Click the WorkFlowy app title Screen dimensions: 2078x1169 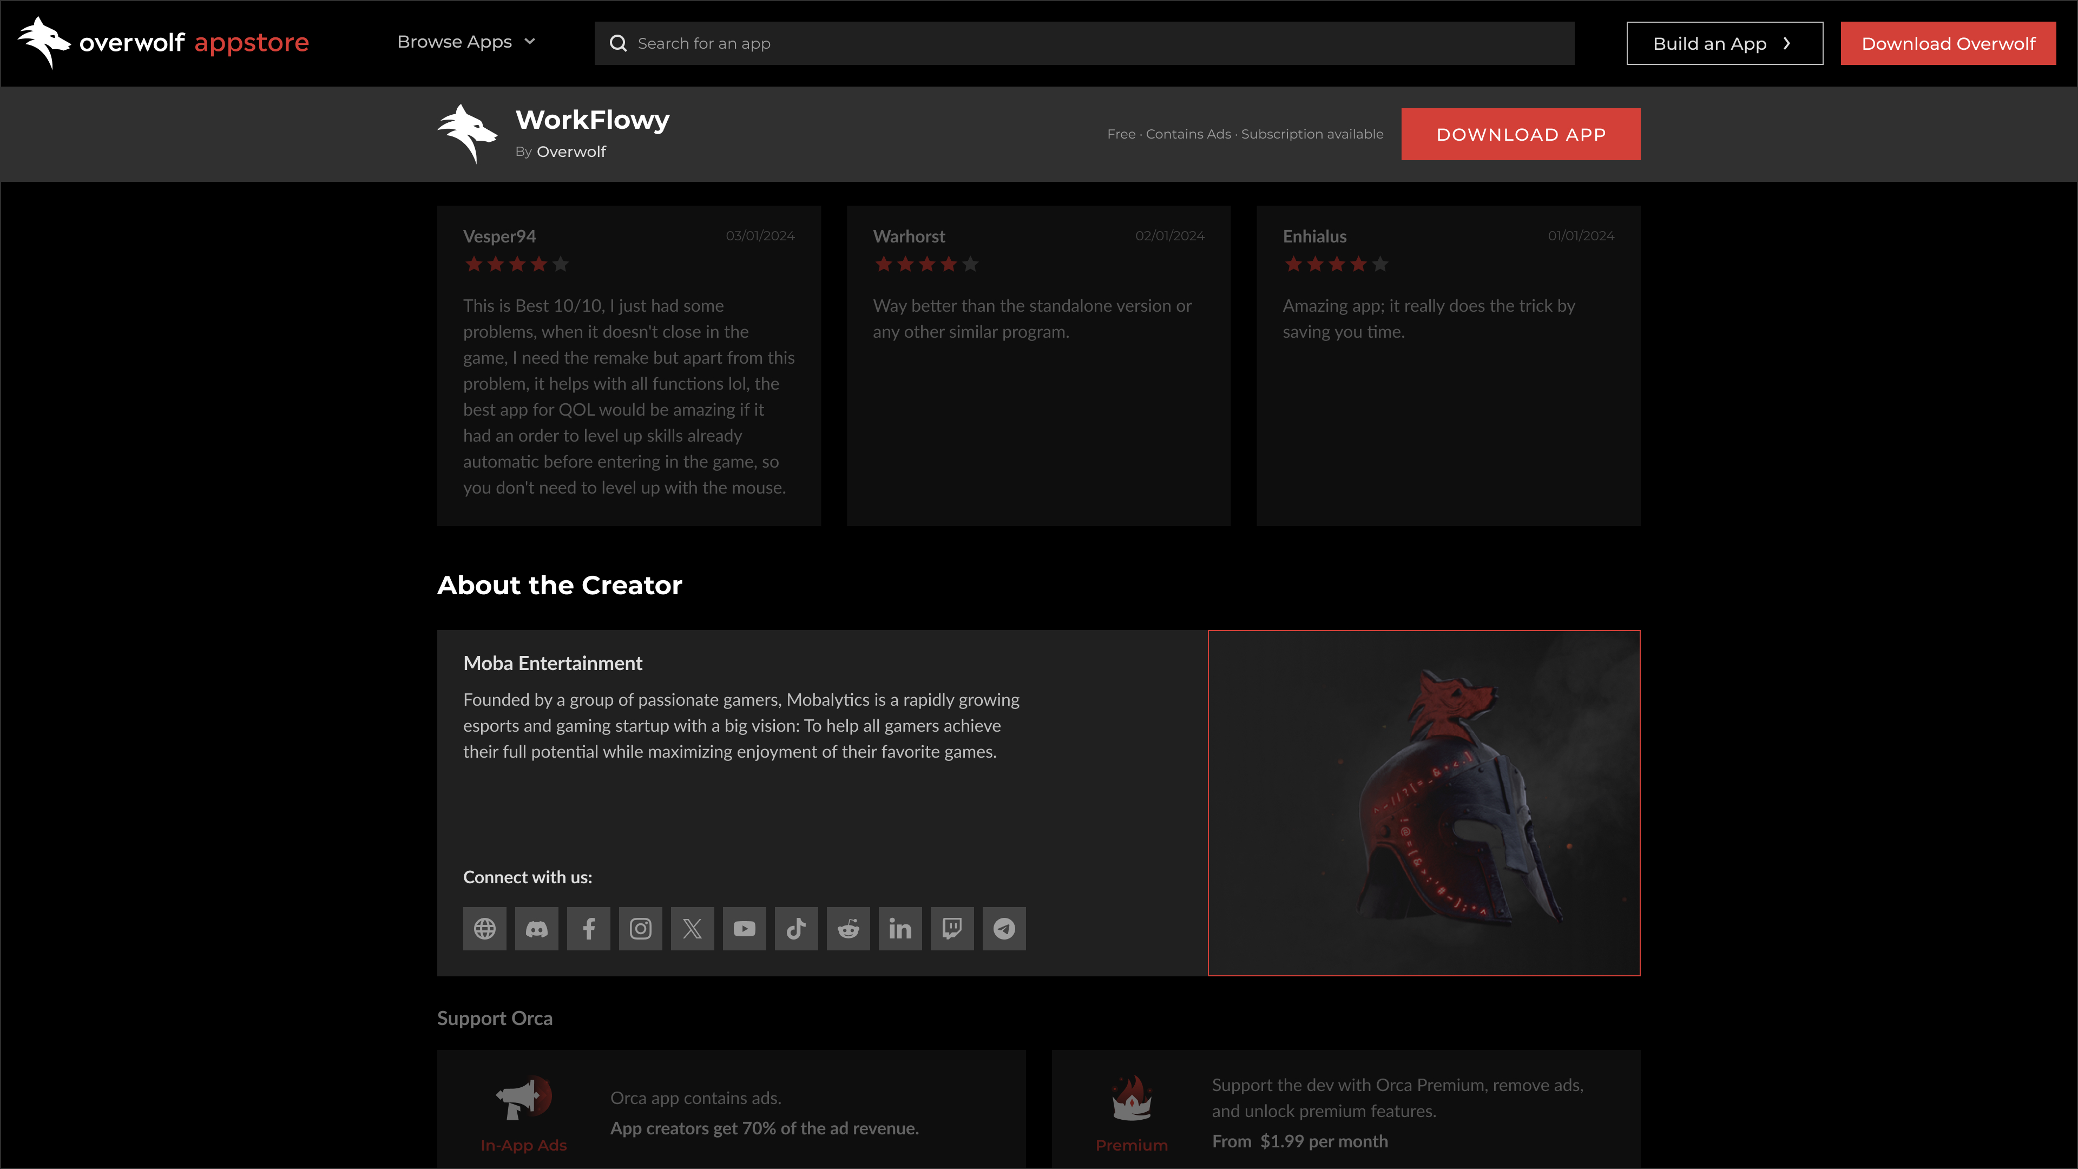pos(592,120)
